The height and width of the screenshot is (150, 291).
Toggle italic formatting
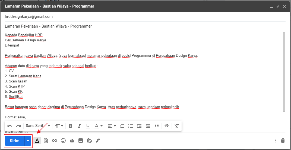click(79, 126)
